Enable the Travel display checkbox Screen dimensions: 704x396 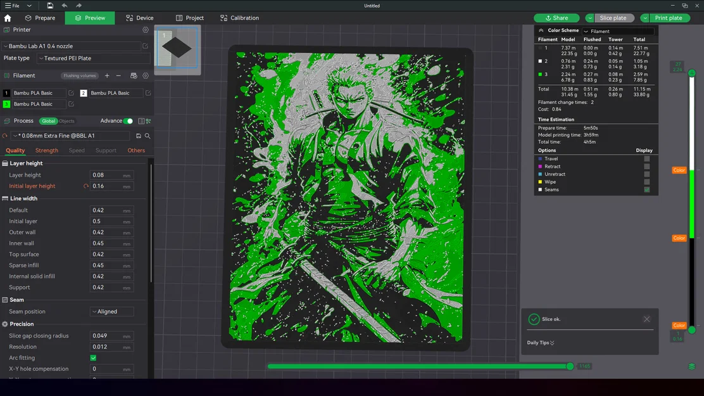click(647, 158)
